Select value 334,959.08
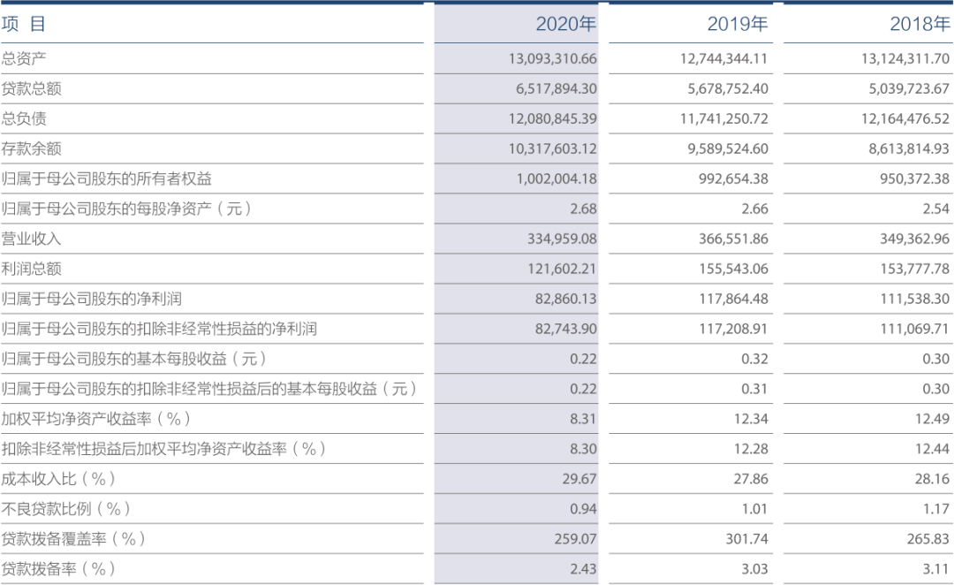 (562, 239)
